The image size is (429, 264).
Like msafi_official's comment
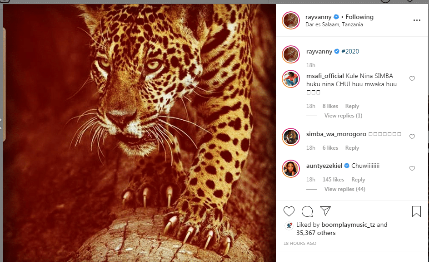click(412, 78)
